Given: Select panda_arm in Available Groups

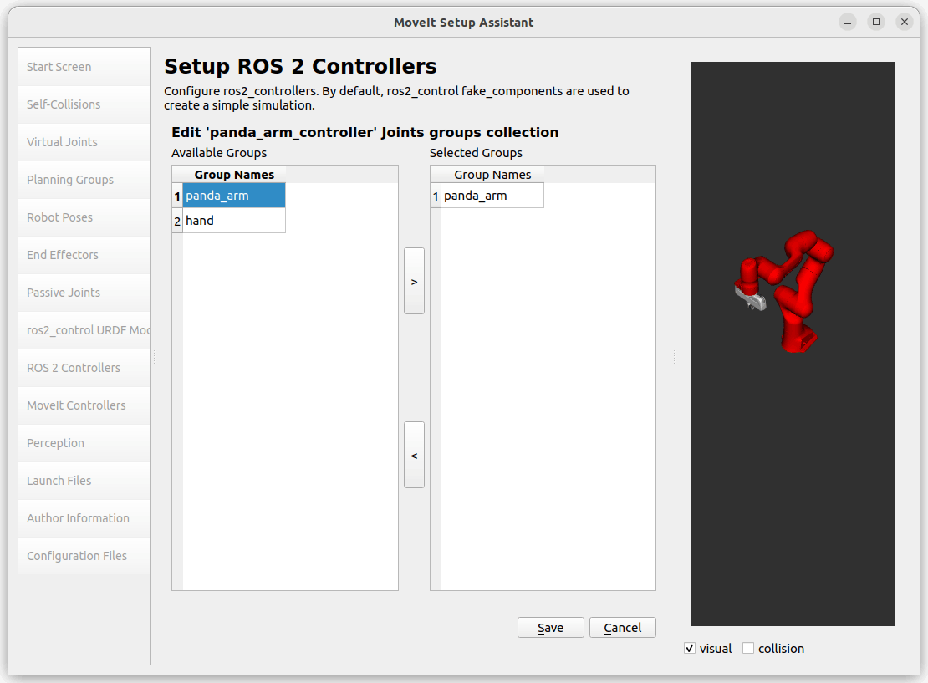Looking at the screenshot, I should click(234, 196).
